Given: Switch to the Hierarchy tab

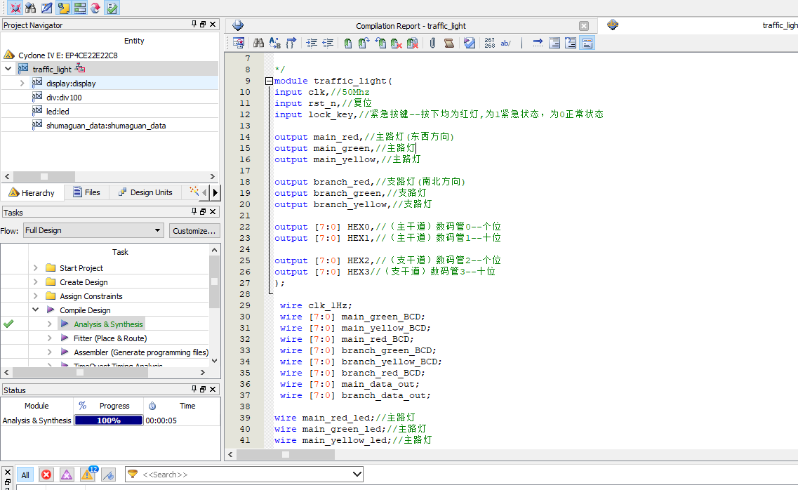Looking at the screenshot, I should (32, 192).
